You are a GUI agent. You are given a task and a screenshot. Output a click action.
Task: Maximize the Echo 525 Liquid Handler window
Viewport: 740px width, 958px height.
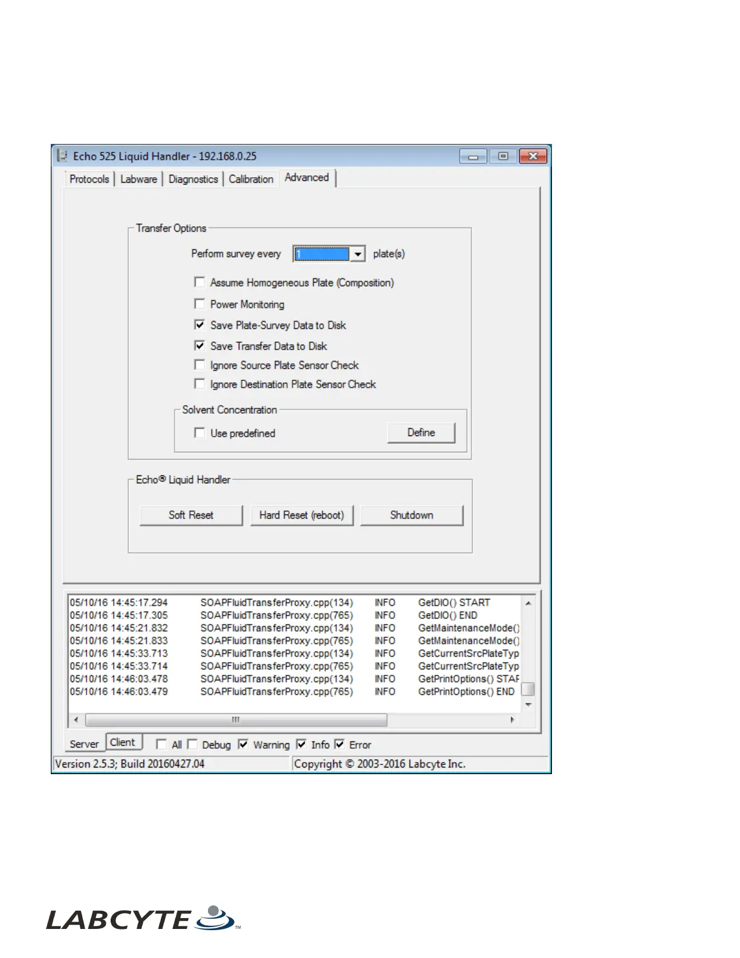(503, 157)
